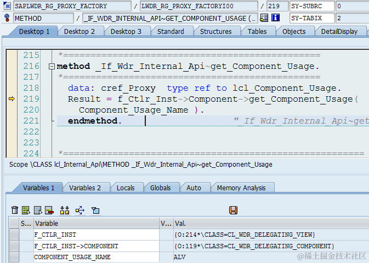
Task: Click the line number field showing 219
Action: point(277,6)
